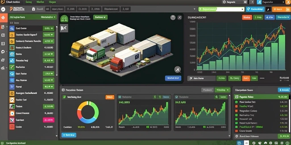Toggle the orange square on last watchlist row
Screen dimensions: 291x145
click(236, 131)
